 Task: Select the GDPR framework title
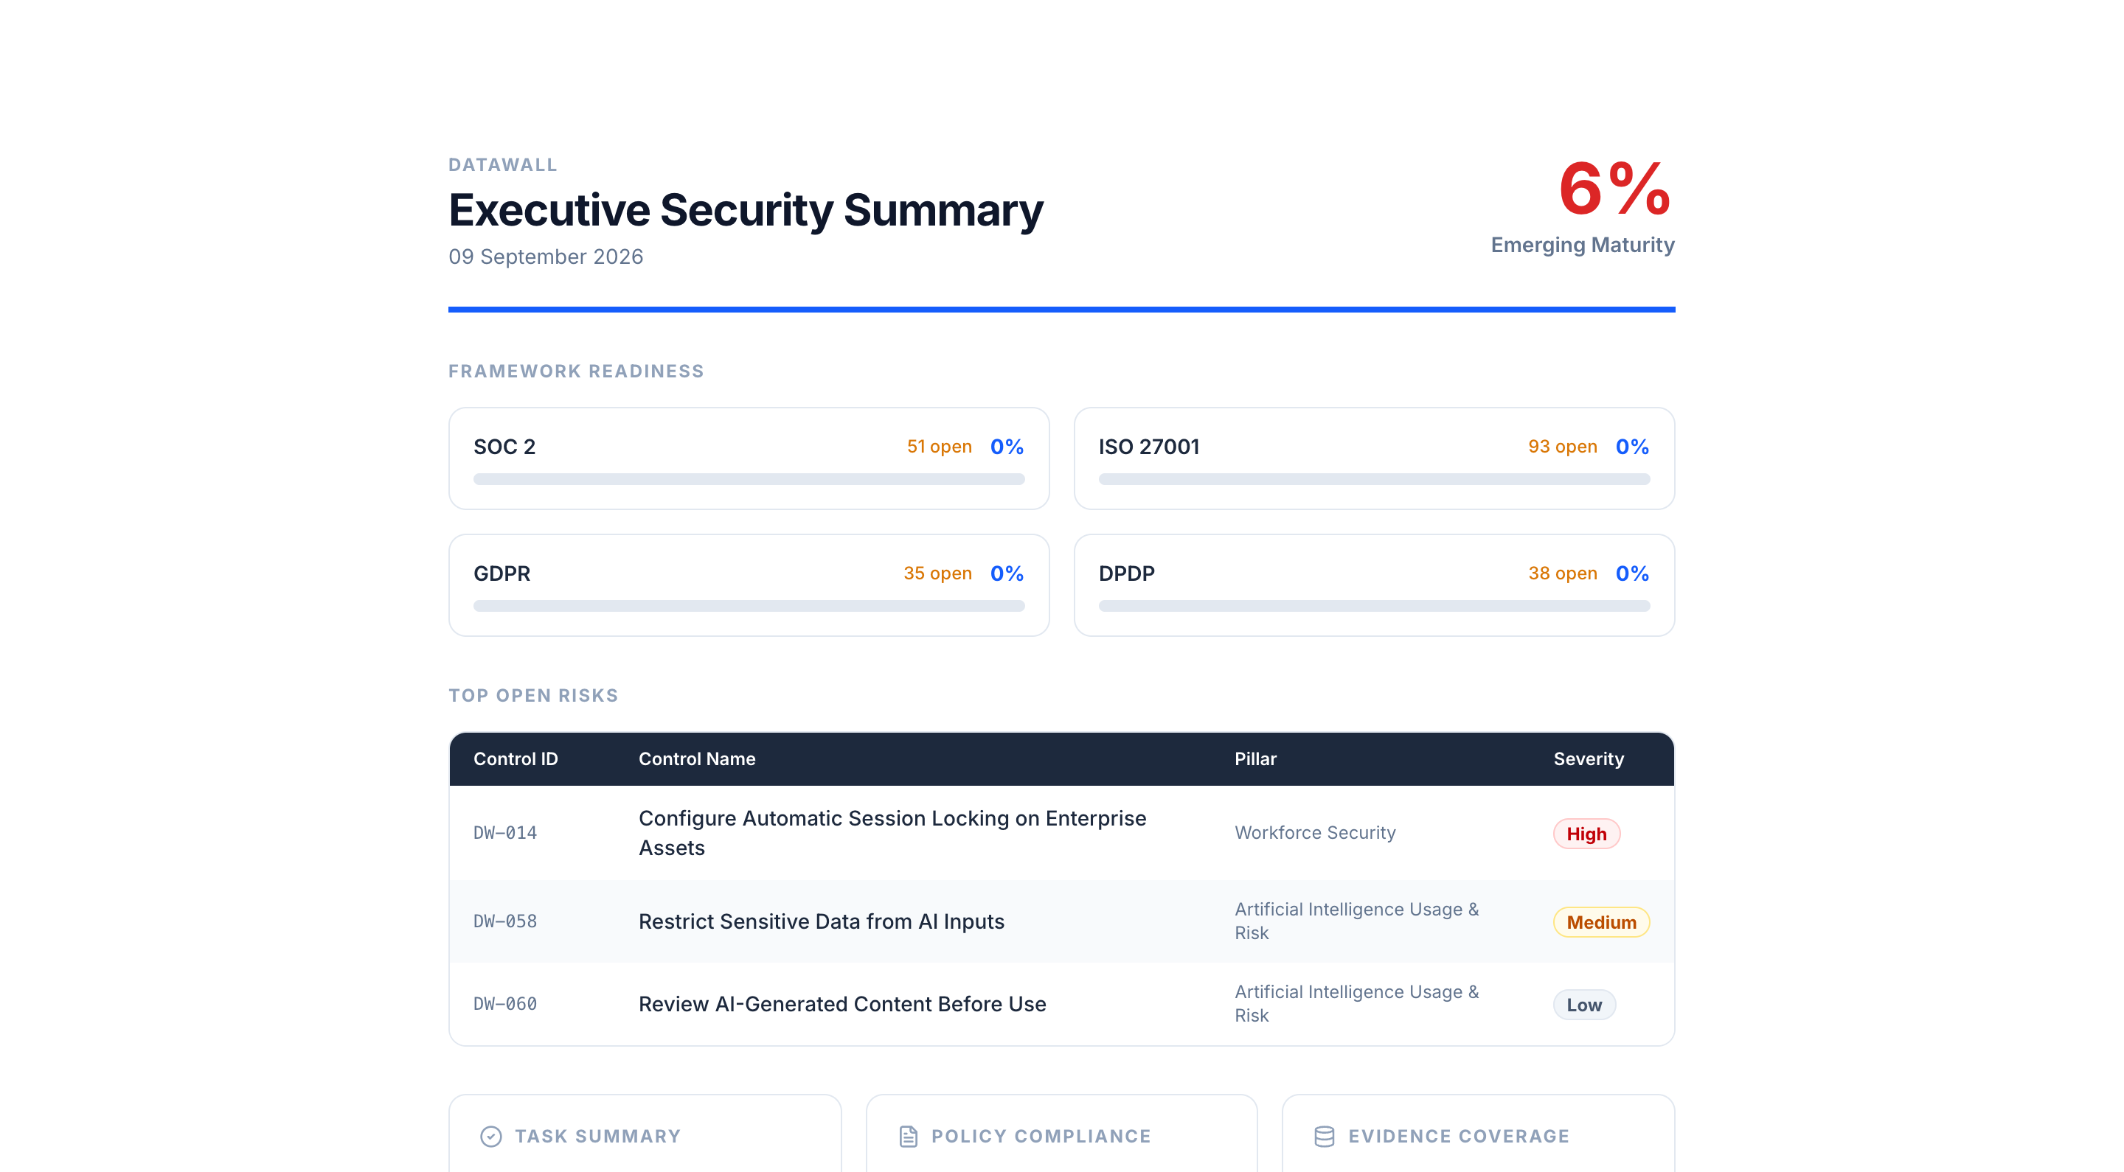502,573
